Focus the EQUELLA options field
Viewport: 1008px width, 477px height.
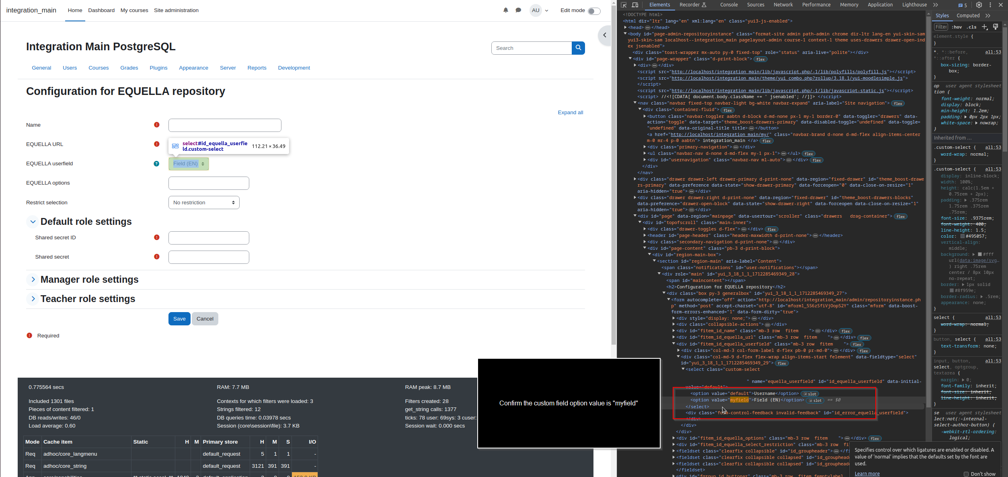click(x=209, y=183)
